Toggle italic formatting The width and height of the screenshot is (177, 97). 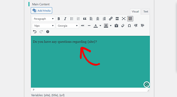(x=65, y=19)
